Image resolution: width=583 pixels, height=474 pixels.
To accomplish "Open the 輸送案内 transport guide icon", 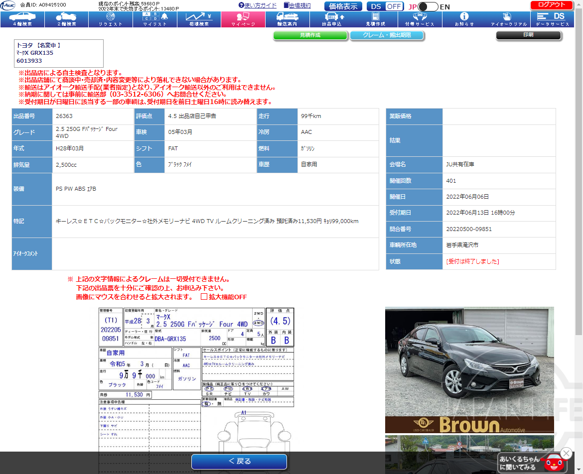I will pyautogui.click(x=287, y=19).
